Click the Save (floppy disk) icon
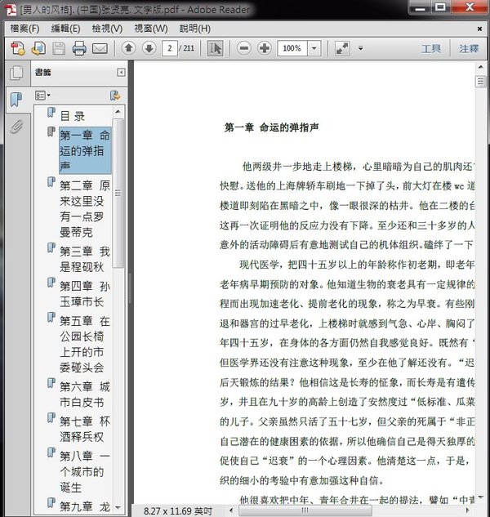The image size is (490, 517). [59, 48]
